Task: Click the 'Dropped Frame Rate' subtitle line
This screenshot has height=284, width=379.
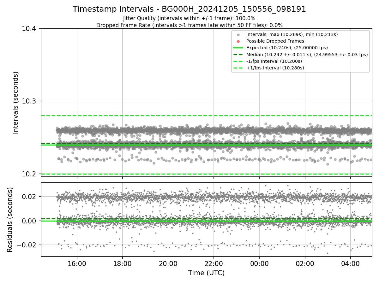Action: pos(189,25)
